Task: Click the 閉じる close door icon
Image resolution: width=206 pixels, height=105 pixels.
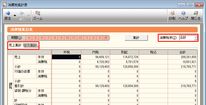Action: pyautogui.click(x=196, y=13)
